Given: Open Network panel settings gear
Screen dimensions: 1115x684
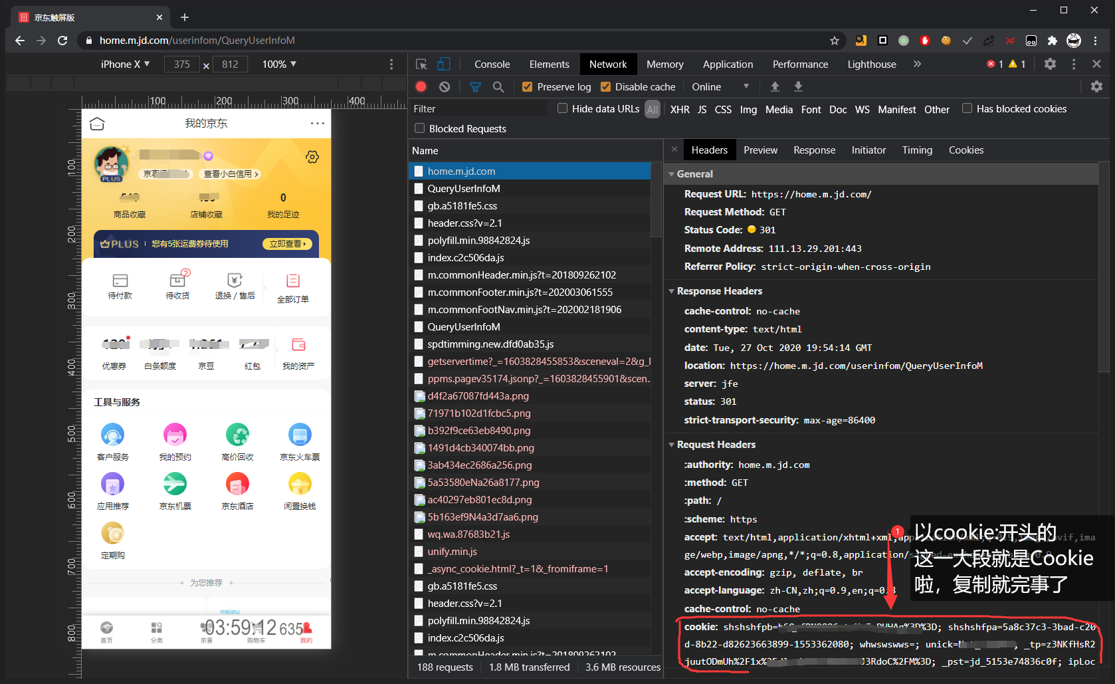Looking at the screenshot, I should pyautogui.click(x=1096, y=86).
